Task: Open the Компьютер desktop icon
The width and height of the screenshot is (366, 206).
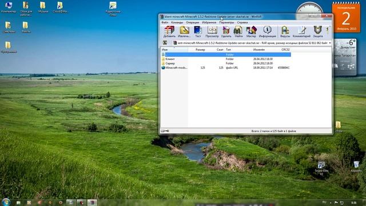Action: (9, 7)
